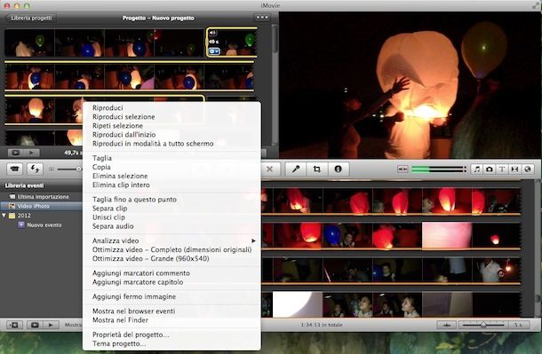Open the clip action gear dropdown
Screen dimensions: 542x354
[x=214, y=51]
